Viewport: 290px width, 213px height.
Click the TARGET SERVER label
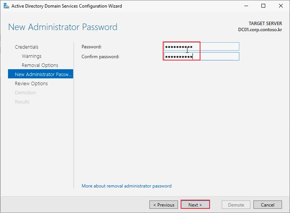tap(265, 24)
